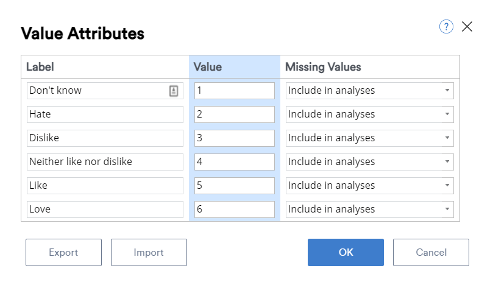Viewport: 493px width, 285px height.
Task: Select the Love label text field
Action: pyautogui.click(x=105, y=209)
